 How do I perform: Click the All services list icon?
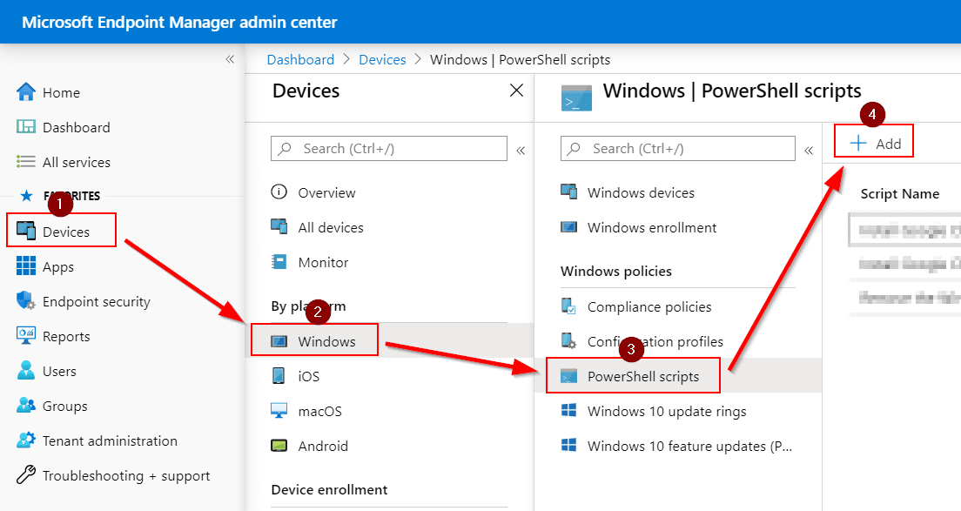[x=26, y=162]
